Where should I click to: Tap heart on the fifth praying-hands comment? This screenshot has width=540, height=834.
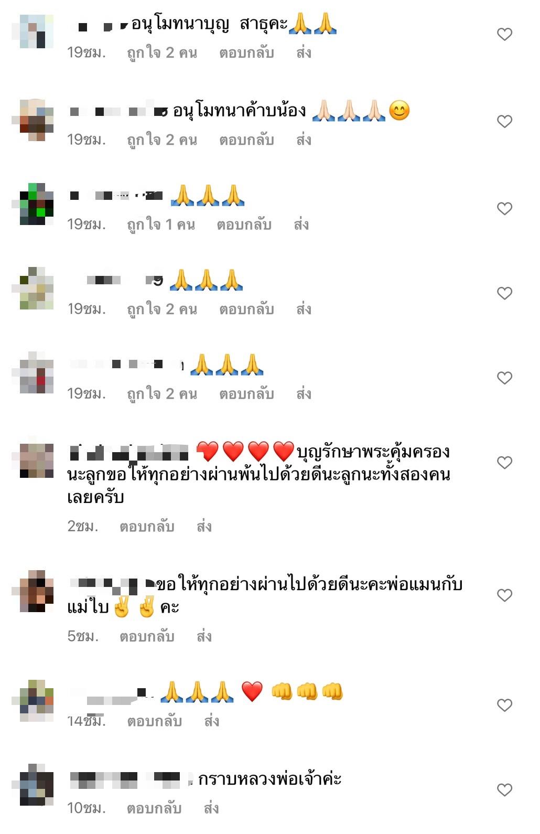[504, 378]
